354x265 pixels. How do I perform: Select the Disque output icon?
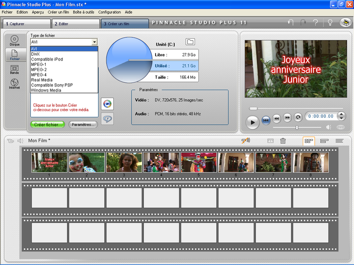[x=14, y=40]
